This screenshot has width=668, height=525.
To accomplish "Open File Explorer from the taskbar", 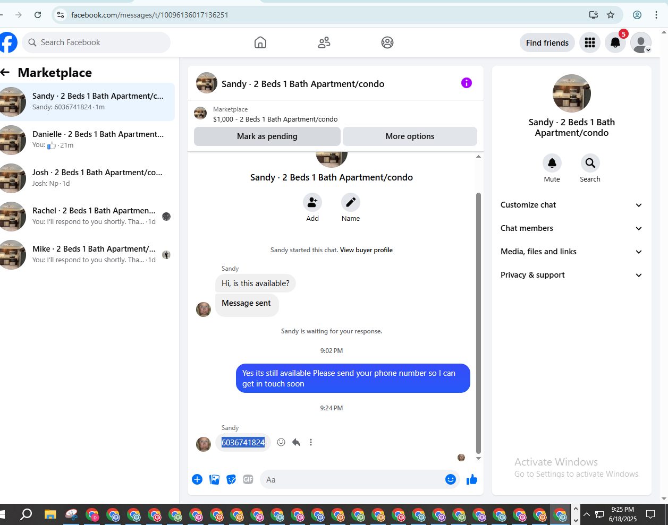I will tap(50, 514).
